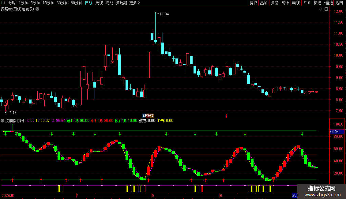Click the 7.43 low price label
The height and width of the screenshot is (199, 346).
coord(13,113)
